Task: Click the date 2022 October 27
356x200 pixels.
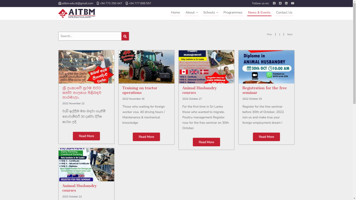Action: click(192, 99)
